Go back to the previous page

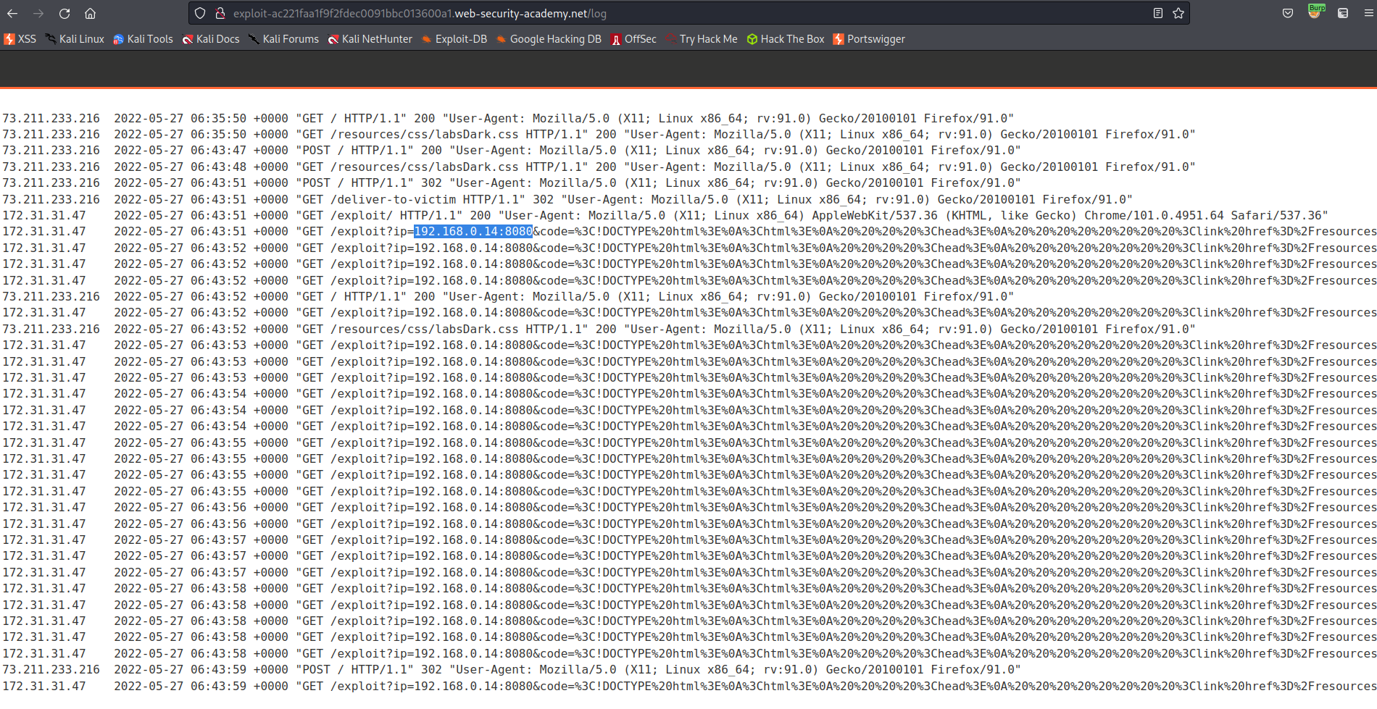[12, 13]
